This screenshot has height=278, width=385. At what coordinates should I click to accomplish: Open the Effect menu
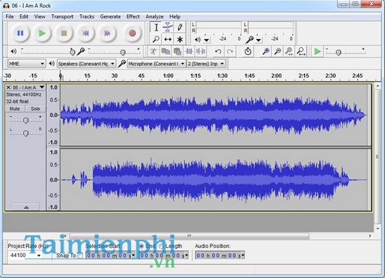(133, 16)
